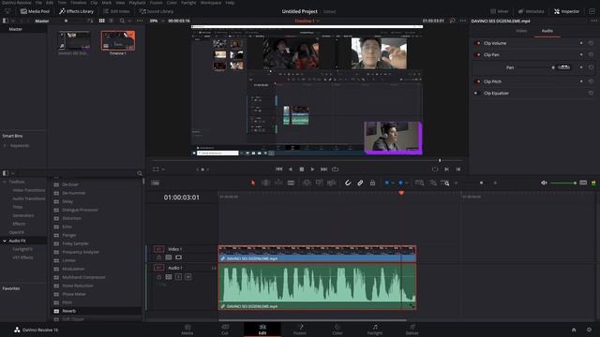Open the Media Pool panel button

(x=35, y=11)
